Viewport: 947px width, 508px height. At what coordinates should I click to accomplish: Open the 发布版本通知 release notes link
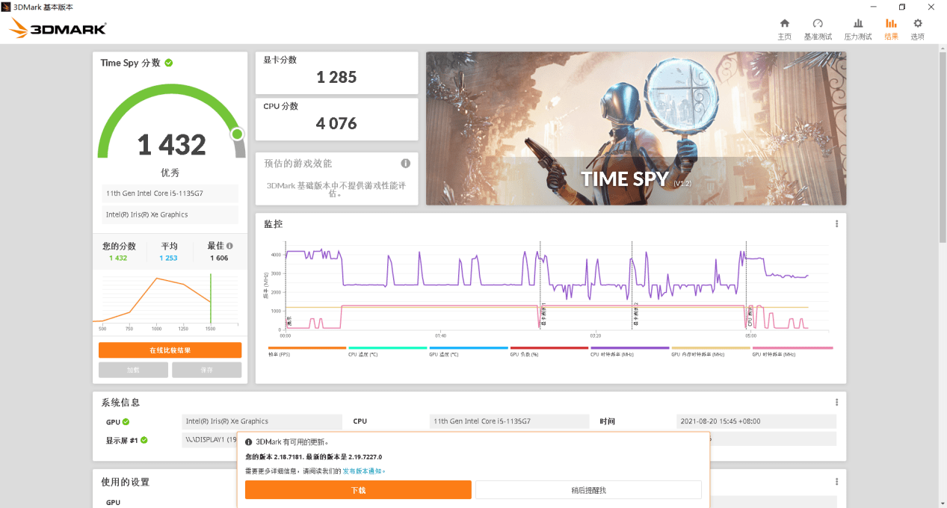click(x=363, y=471)
